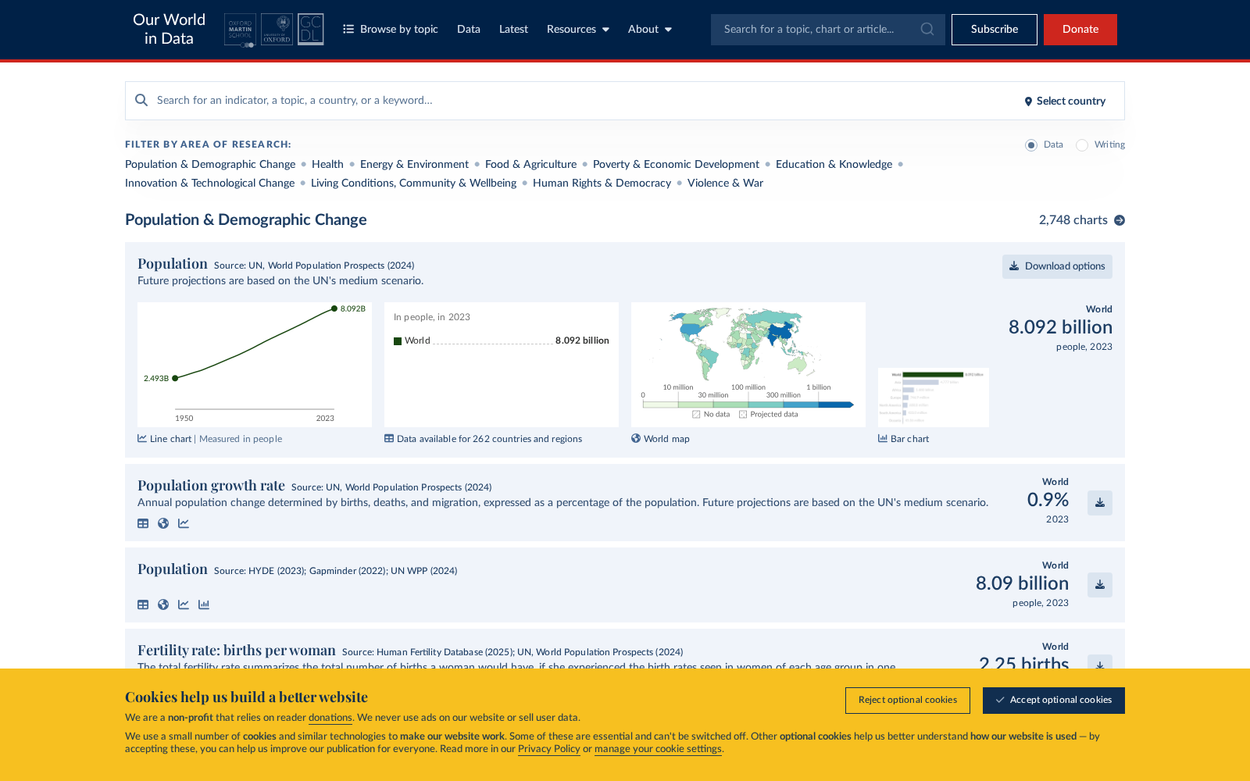The height and width of the screenshot is (781, 1250).
Task: Open the Select country picker
Action: click(x=1065, y=101)
